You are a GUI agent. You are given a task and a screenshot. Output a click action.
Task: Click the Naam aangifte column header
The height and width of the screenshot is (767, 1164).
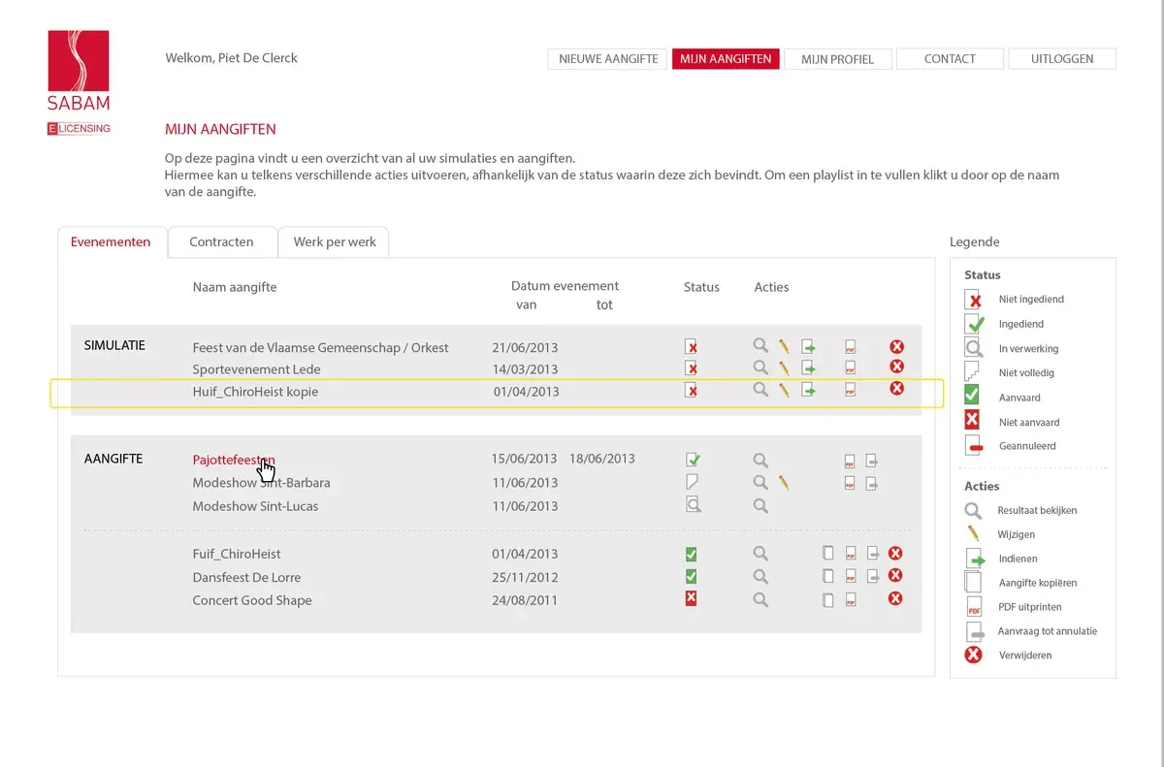tap(235, 287)
